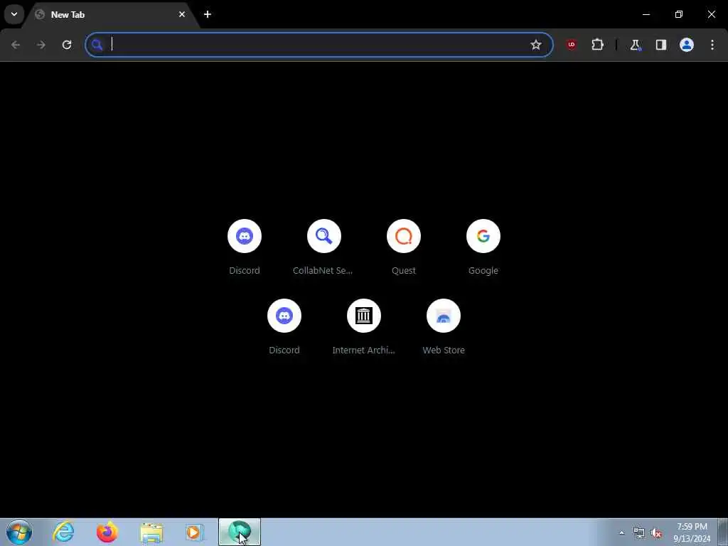Bookmark this tab with star icon
The height and width of the screenshot is (546, 728).
(536, 45)
